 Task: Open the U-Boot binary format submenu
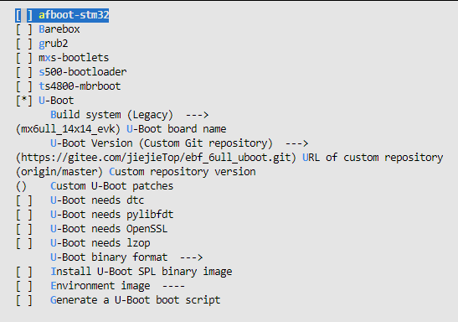tap(126, 257)
